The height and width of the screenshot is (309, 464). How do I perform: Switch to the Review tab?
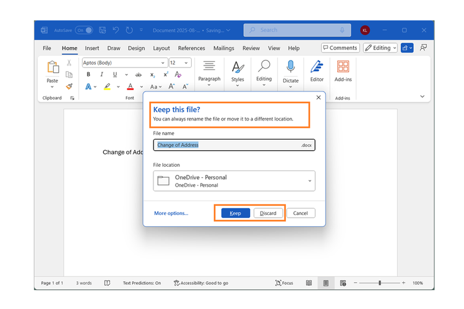(251, 48)
